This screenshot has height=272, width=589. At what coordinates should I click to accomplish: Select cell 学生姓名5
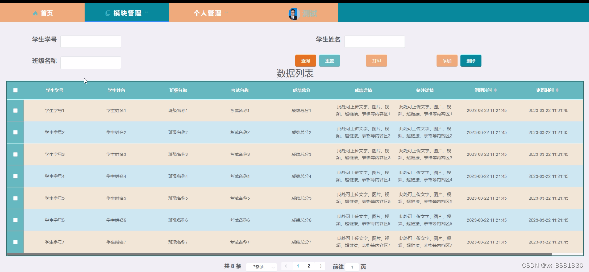tap(116, 198)
